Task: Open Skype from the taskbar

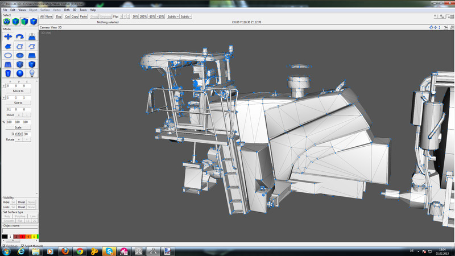Action: [109, 251]
